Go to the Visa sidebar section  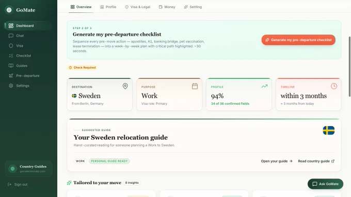click(x=28, y=46)
